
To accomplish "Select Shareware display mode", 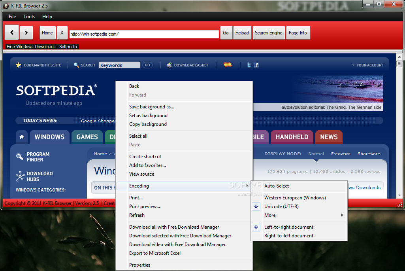I will coord(369,154).
